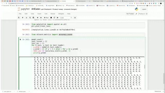Click the Python logo icon

coord(137,9)
